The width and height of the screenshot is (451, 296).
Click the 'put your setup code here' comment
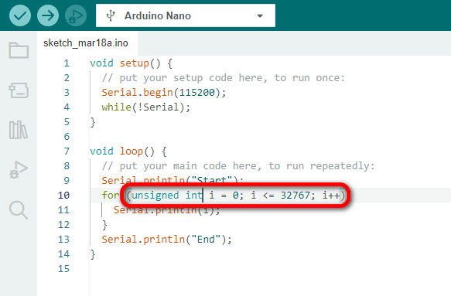(224, 78)
